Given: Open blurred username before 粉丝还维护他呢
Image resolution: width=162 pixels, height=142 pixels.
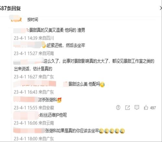Looking at the screenshot, I should click(x=26, y=115).
